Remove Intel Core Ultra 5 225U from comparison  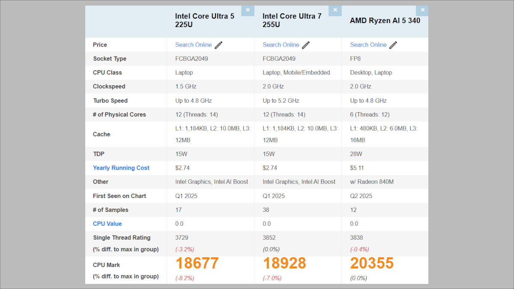coord(248,10)
